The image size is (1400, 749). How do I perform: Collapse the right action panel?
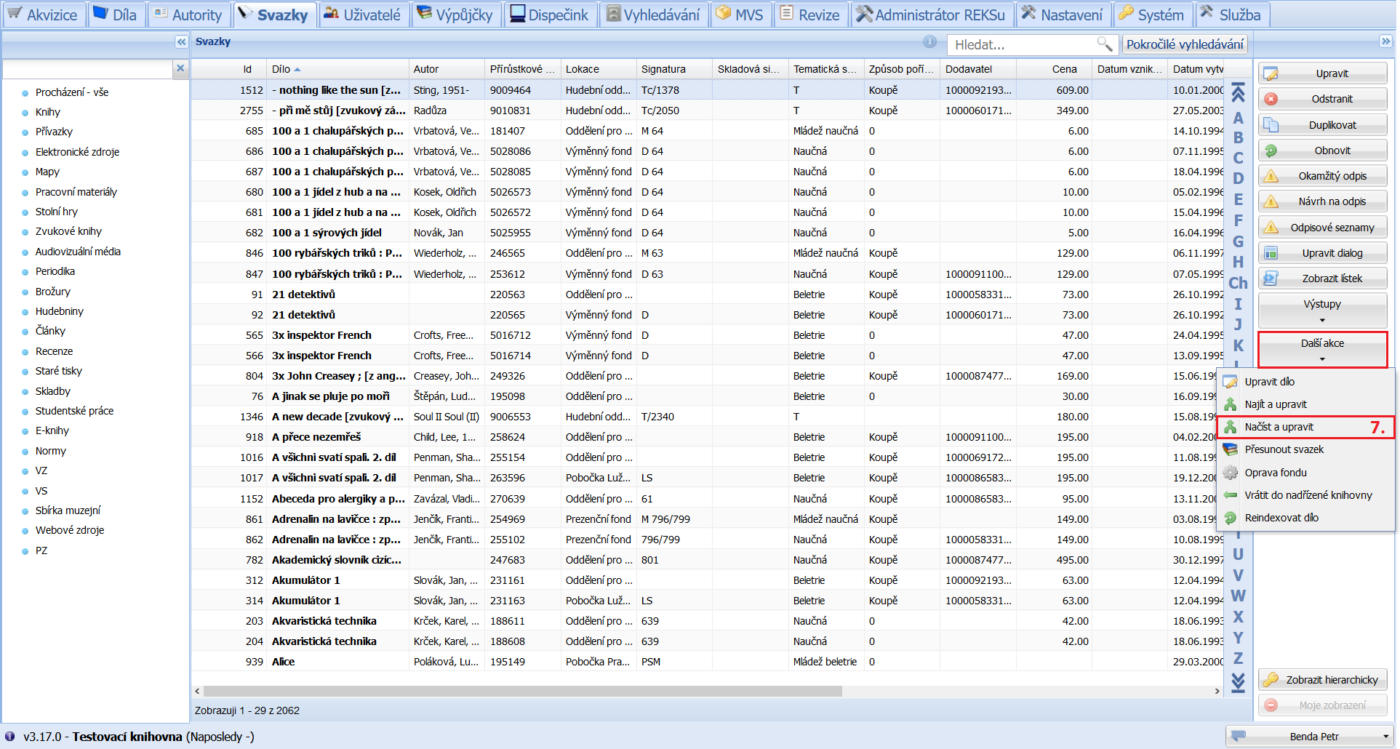(x=1385, y=41)
